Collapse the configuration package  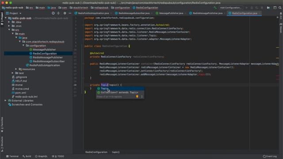tap(23, 45)
